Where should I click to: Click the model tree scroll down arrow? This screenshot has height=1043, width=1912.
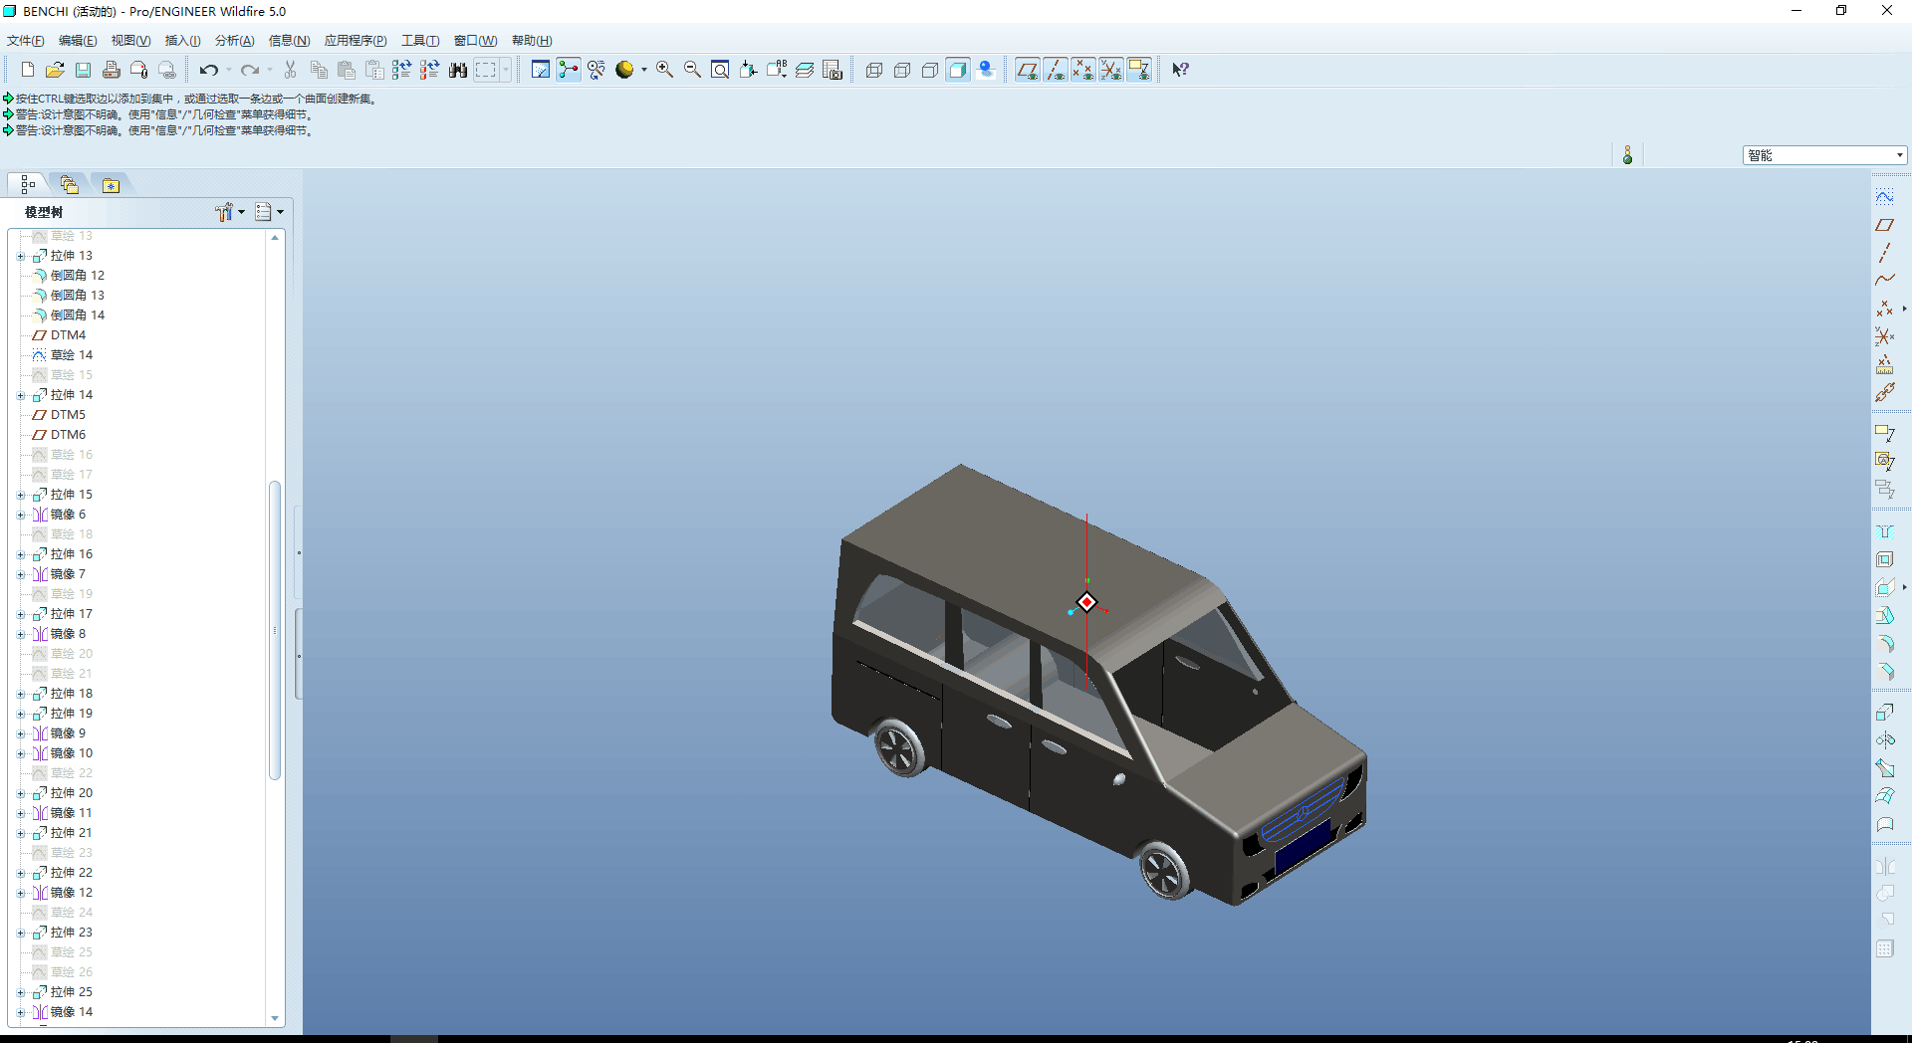[275, 1018]
